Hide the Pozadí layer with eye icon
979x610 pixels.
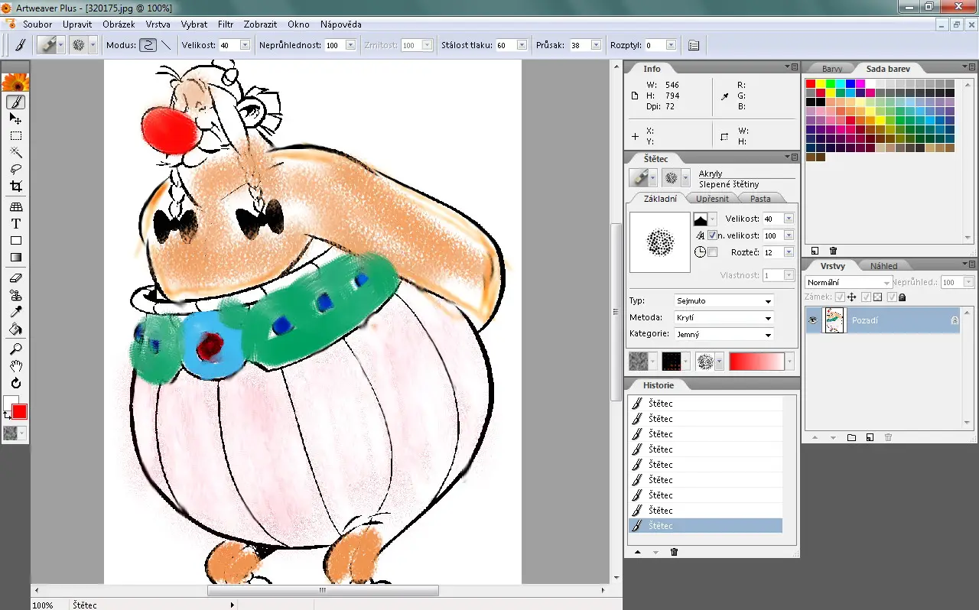coord(812,320)
